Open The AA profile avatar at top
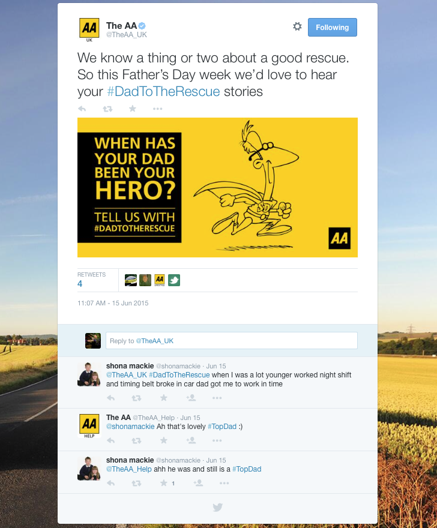The height and width of the screenshot is (528, 437). (x=89, y=29)
